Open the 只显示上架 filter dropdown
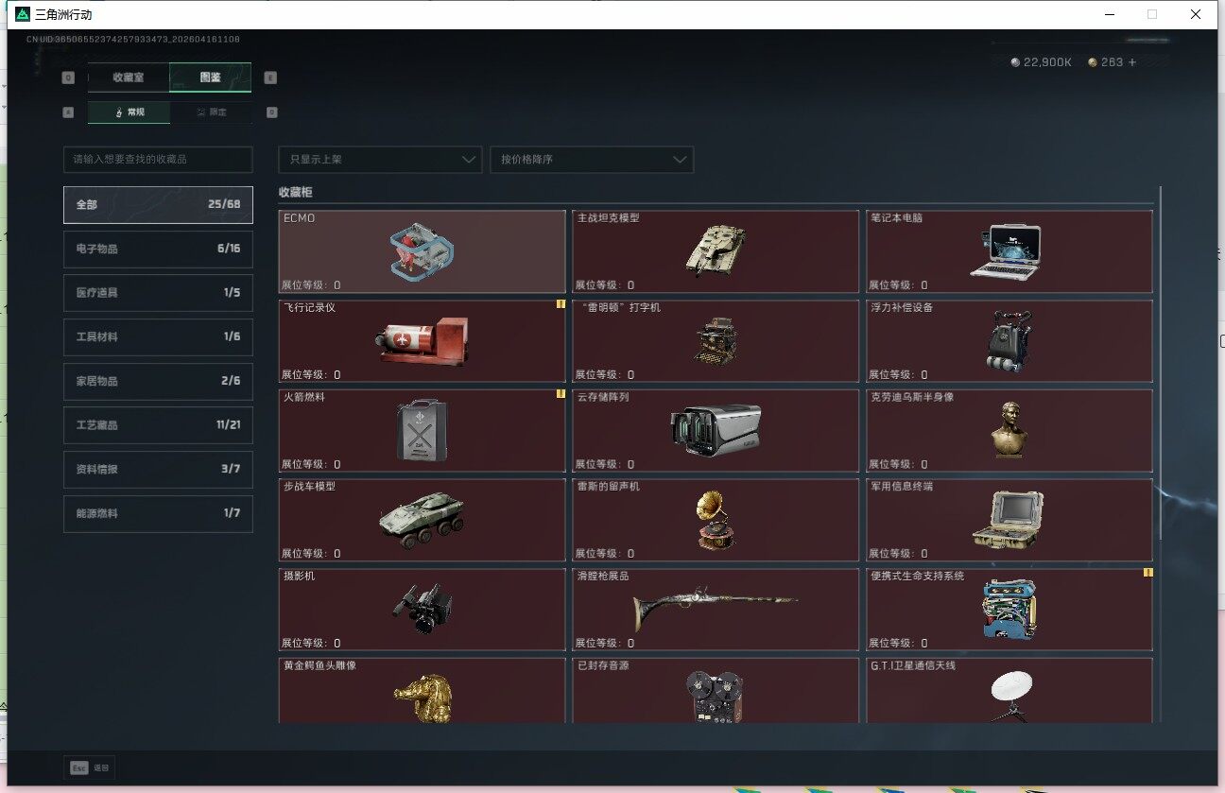Viewport: 1225px width, 793px height. (380, 160)
